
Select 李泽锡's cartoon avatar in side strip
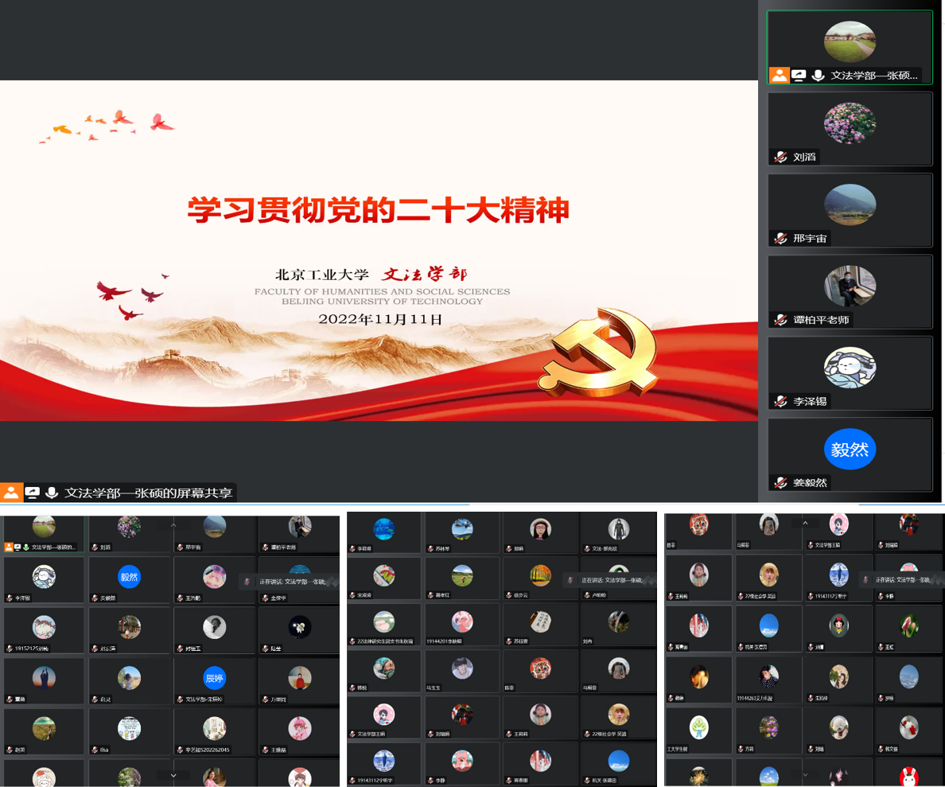(850, 368)
